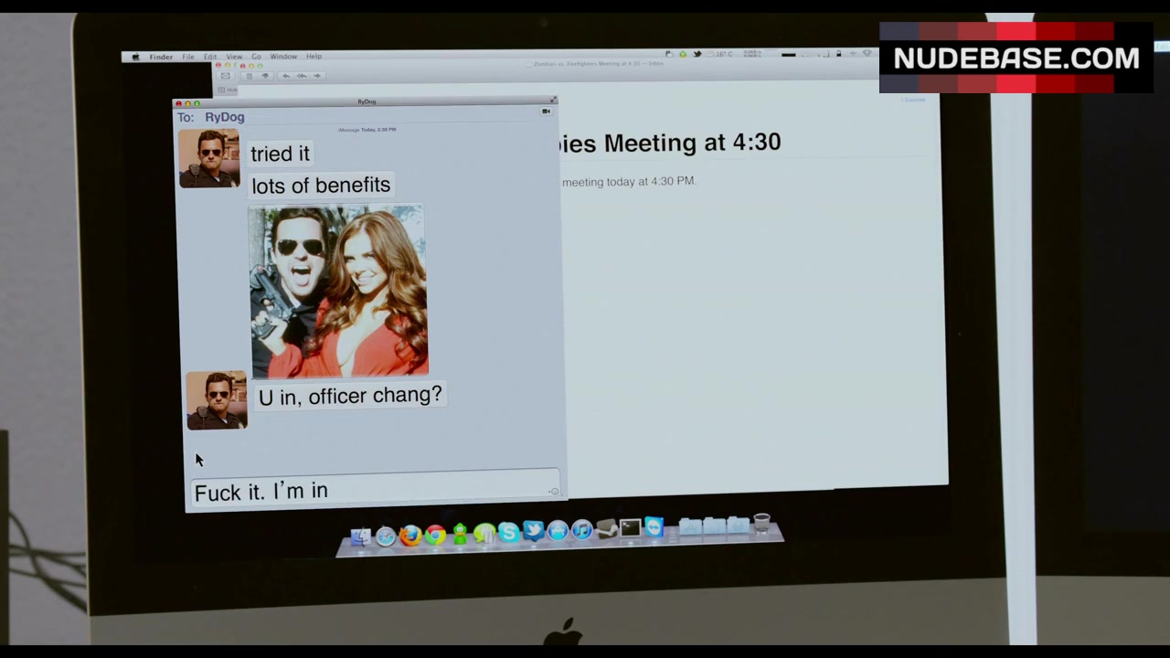Image resolution: width=1170 pixels, height=658 pixels.
Task: Open the Finder menu in menu bar
Action: (x=161, y=57)
